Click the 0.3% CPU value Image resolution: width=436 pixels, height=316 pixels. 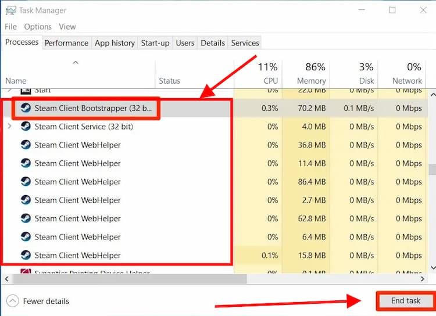click(270, 108)
